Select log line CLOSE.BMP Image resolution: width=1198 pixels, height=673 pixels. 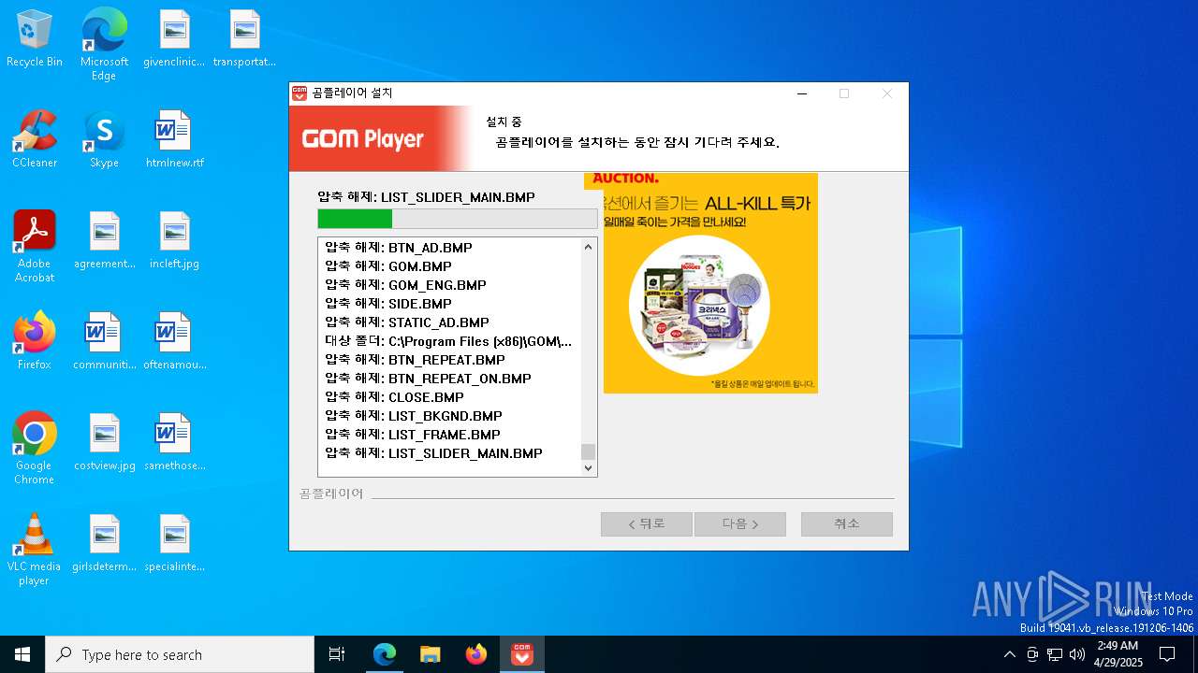click(x=394, y=397)
